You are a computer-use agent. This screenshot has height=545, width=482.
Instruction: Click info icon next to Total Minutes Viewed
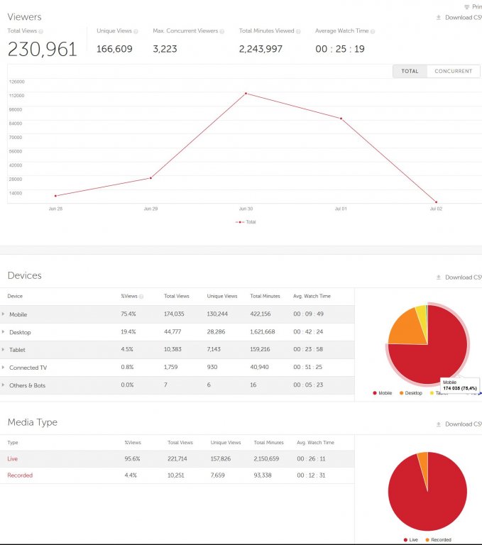[298, 31]
